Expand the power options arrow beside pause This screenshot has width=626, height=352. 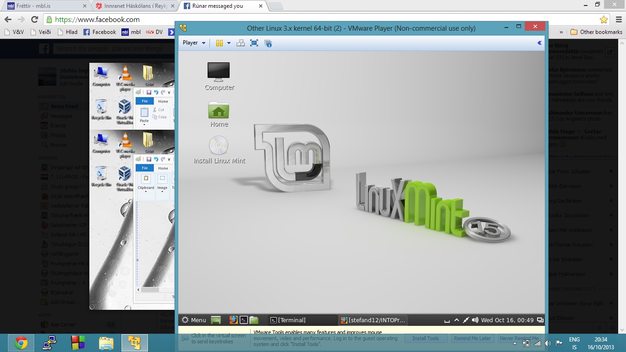coord(229,43)
